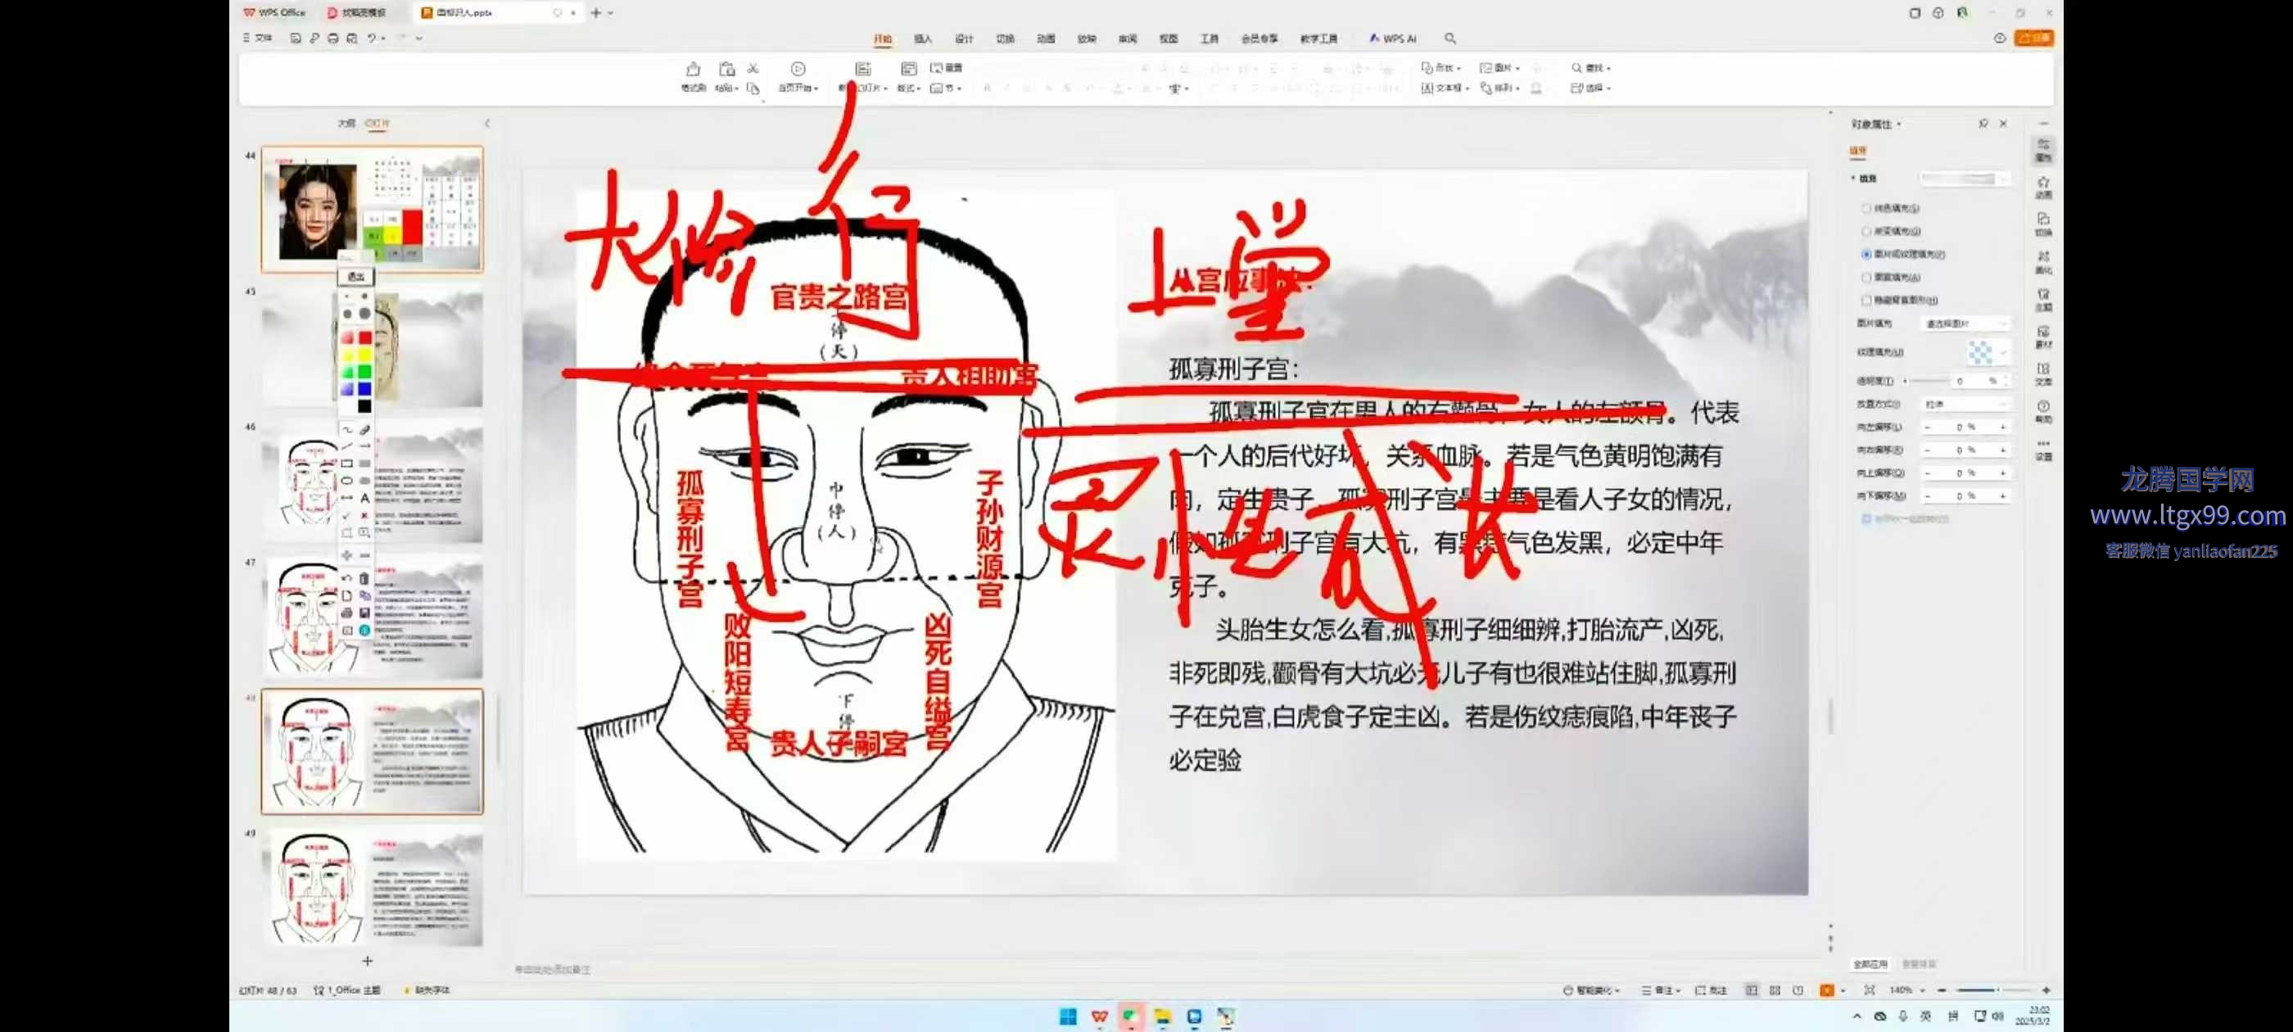This screenshot has width=2293, height=1032.
Task: Open the 帮助 help side panel icon
Action: coord(2043,411)
